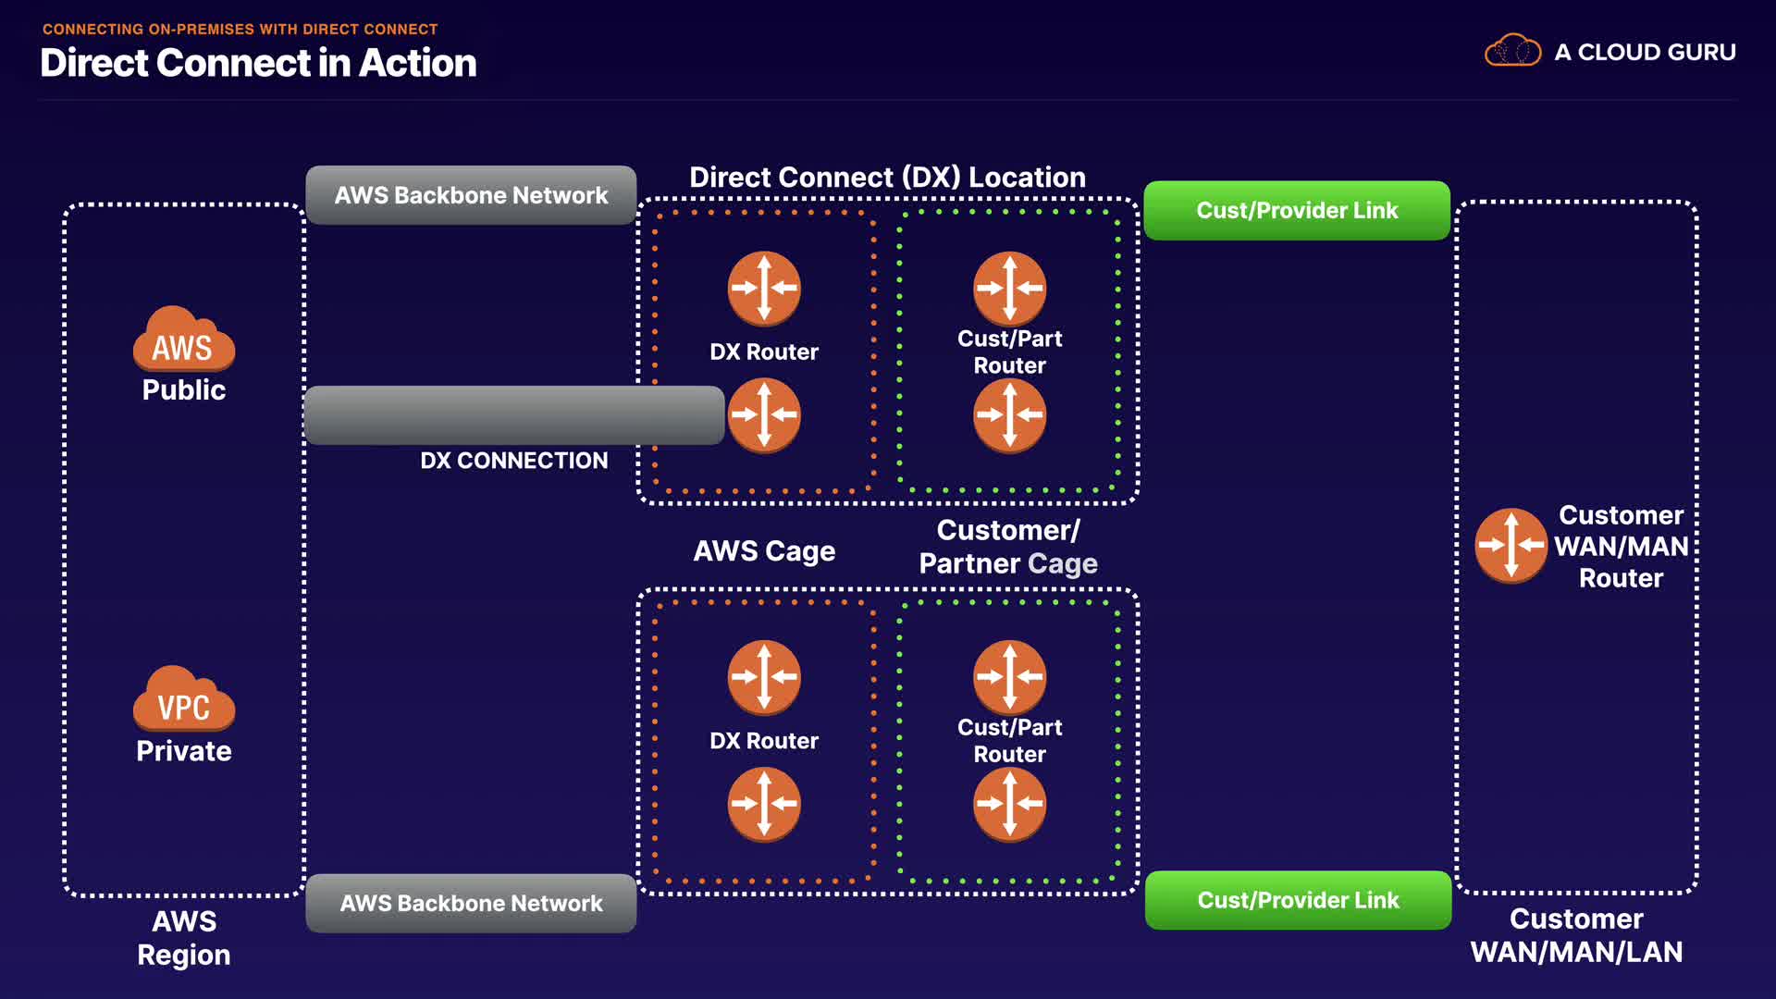1776x999 pixels.
Task: Click the Customer WAN/MAN/LAN label
Action: 1576,935
